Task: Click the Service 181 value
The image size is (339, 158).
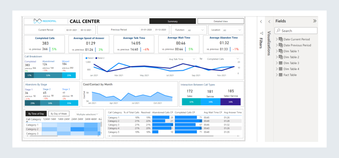Action: tap(210, 92)
